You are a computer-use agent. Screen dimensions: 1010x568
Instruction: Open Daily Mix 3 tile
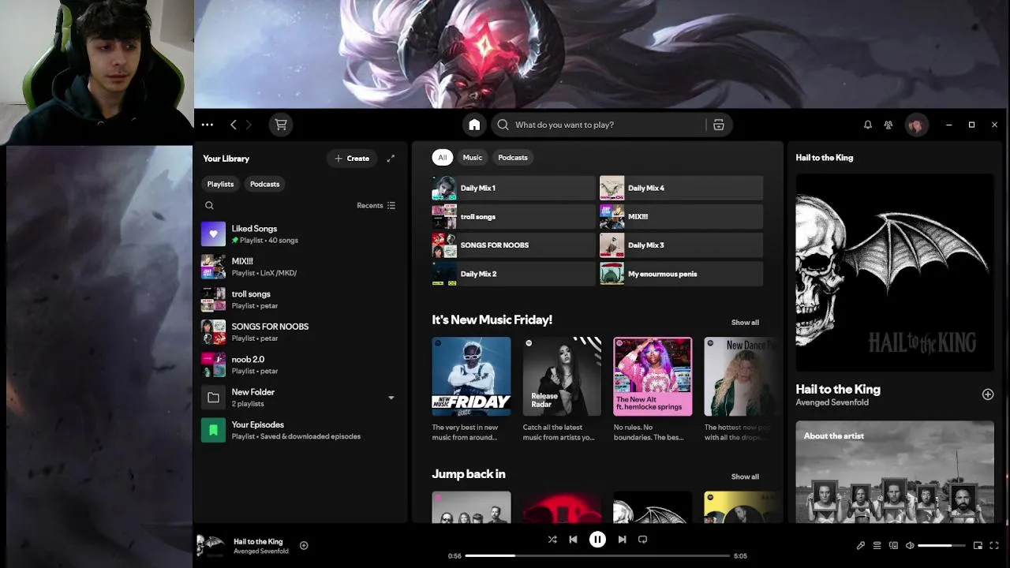(x=681, y=245)
